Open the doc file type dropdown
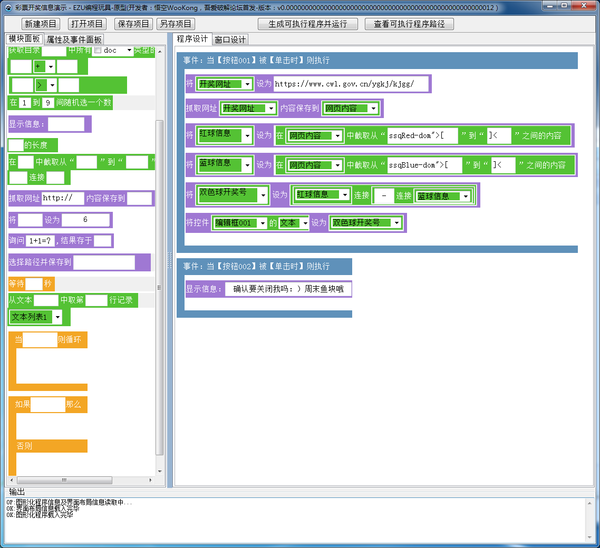Viewport: 600px width, 548px height. click(x=129, y=50)
